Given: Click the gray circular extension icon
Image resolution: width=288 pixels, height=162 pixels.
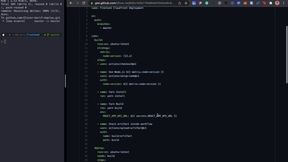Looking at the screenshot, I should coord(220,3).
